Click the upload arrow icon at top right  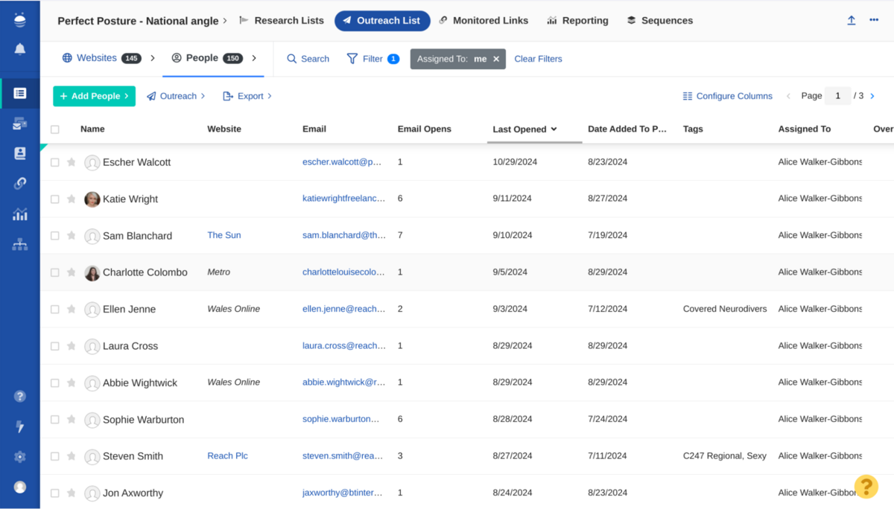click(x=851, y=21)
